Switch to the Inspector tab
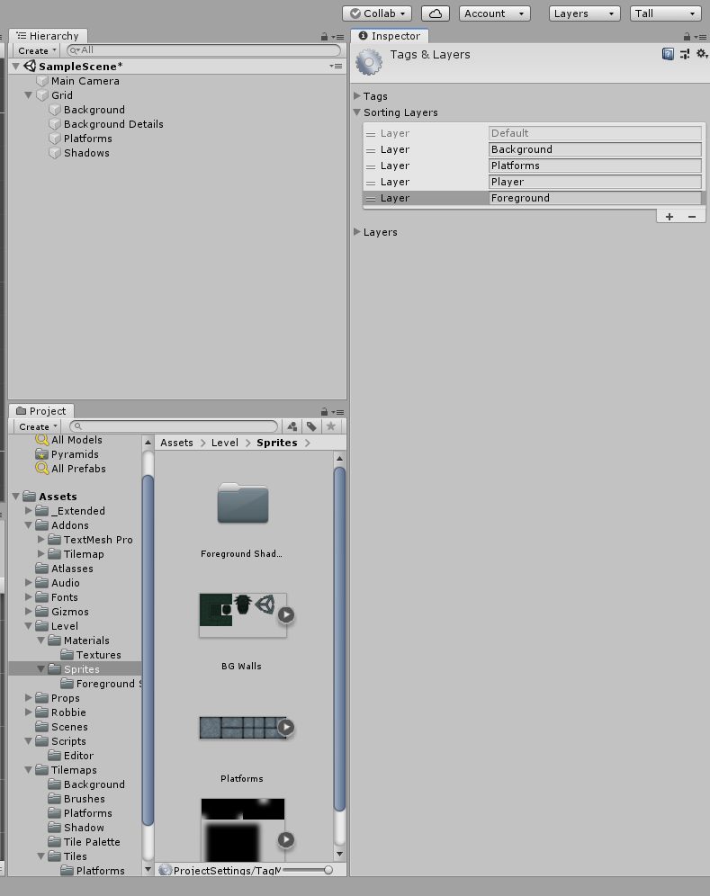This screenshot has height=896, width=710. tap(390, 35)
